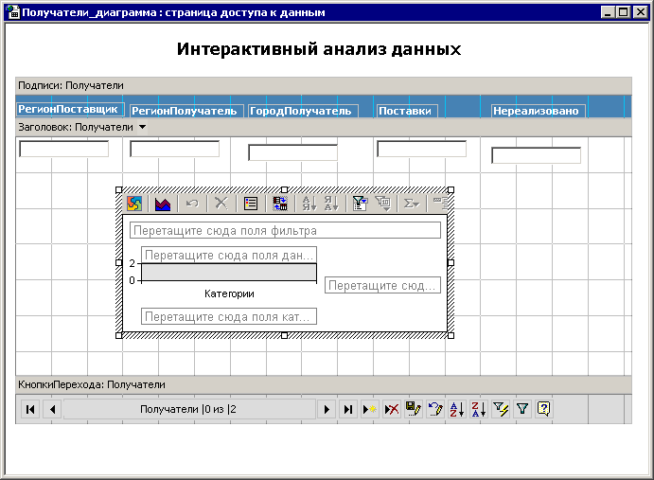Click the undo arrow in chart toolbar
The height and width of the screenshot is (480, 654).
(192, 204)
